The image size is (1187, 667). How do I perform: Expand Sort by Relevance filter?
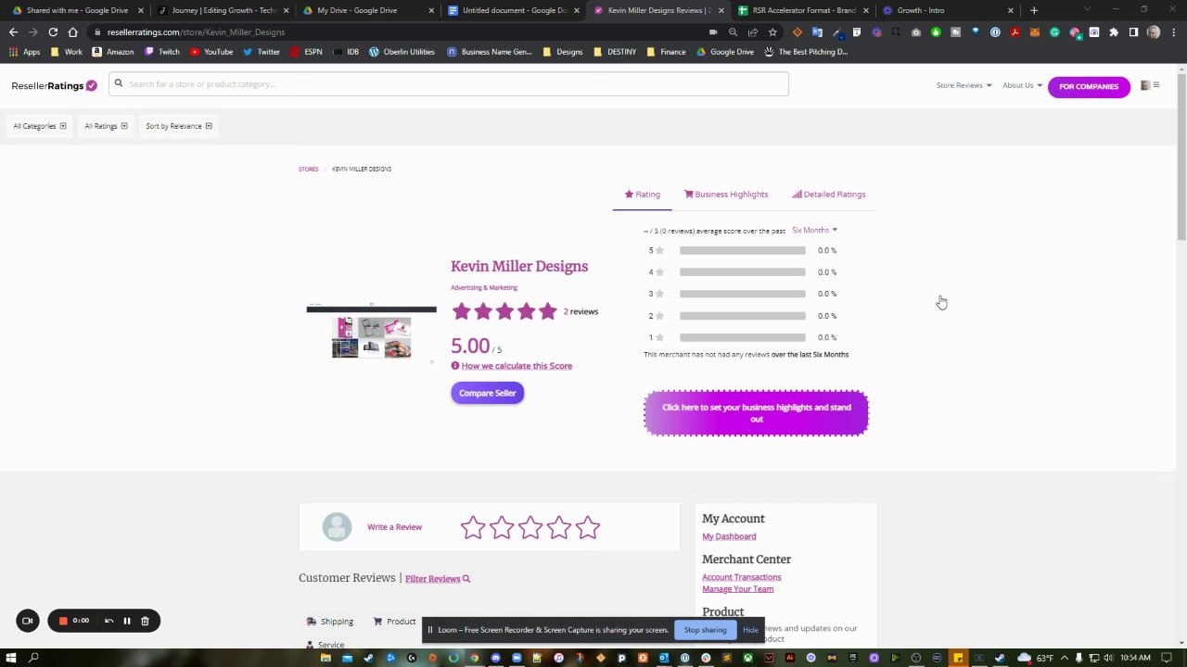[x=179, y=126]
